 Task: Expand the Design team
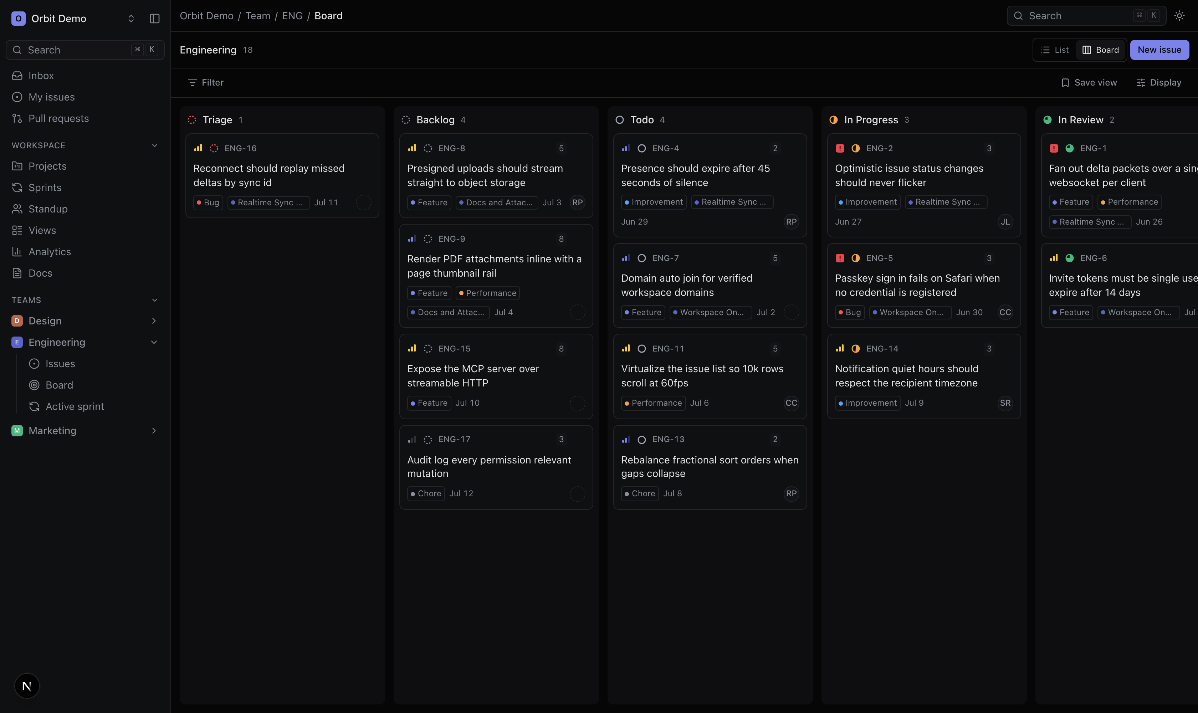point(154,320)
